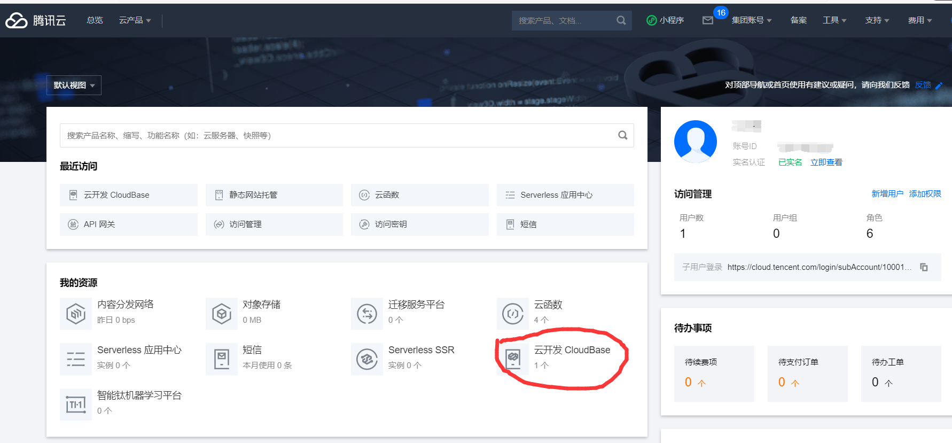Copy the sub-user login URL
Viewport: 952px width, 443px height.
(x=924, y=267)
